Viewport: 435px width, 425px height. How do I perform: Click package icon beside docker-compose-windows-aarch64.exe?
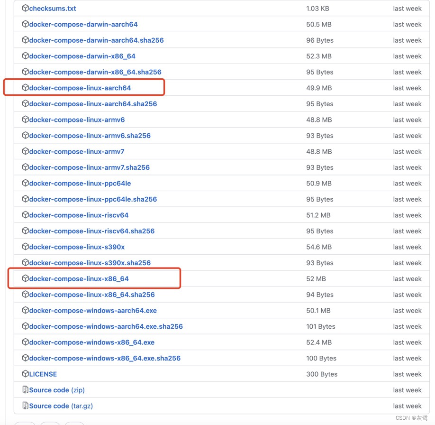pyautogui.click(x=25, y=310)
